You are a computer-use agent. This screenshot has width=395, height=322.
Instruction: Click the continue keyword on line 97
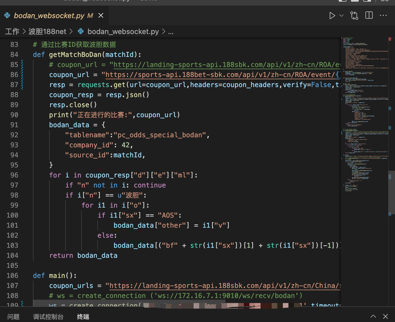click(150, 185)
